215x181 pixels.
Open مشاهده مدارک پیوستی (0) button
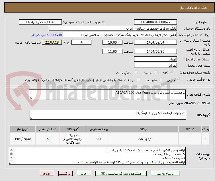[121, 174]
